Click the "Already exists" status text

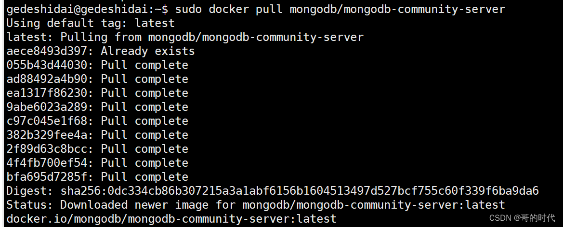click(148, 51)
